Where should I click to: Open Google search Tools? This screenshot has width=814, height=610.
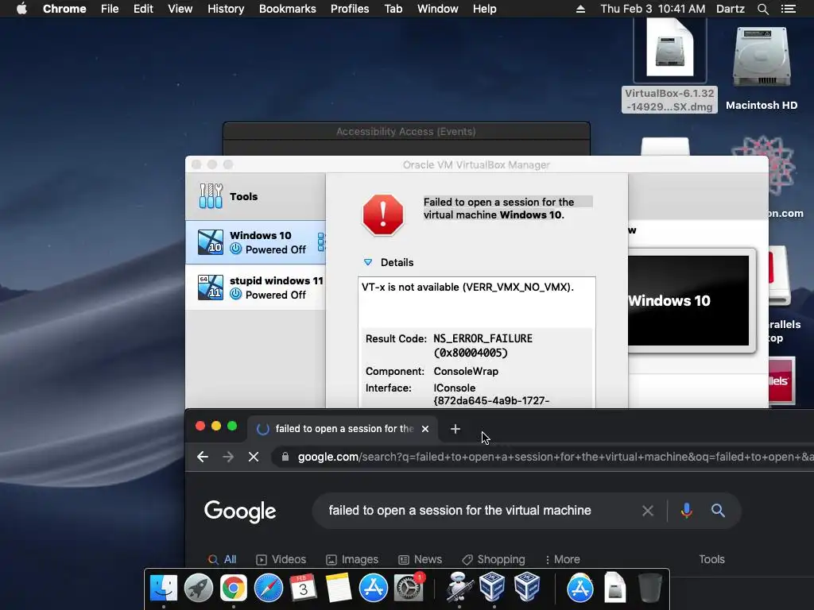711,559
